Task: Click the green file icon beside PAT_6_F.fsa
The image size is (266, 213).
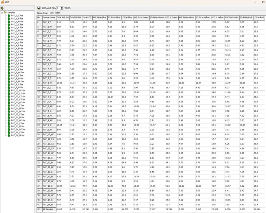Action: (x=9, y=64)
